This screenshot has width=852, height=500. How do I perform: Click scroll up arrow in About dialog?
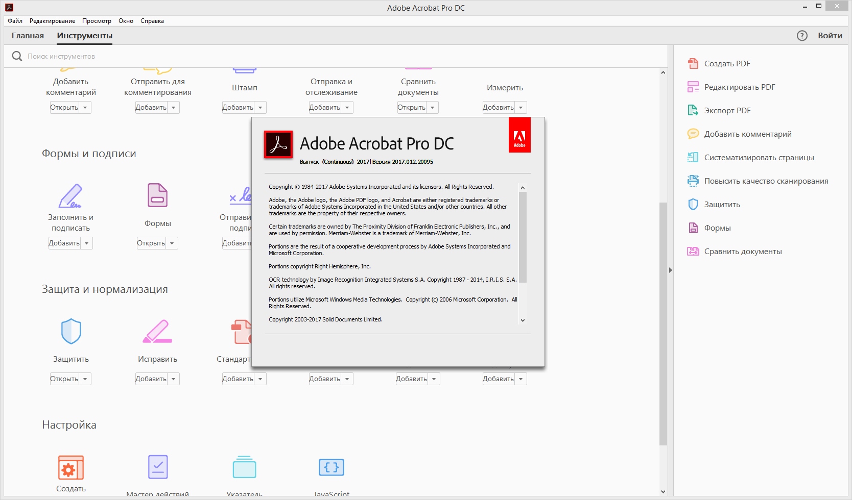pos(523,188)
